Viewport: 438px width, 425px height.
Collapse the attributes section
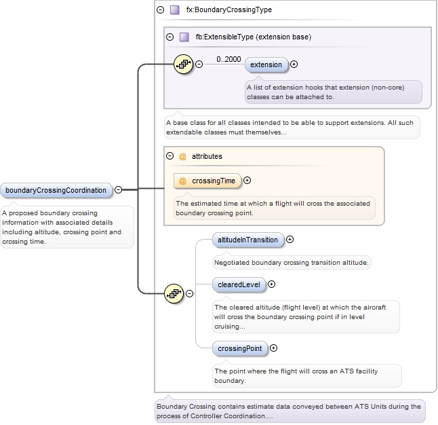170,156
